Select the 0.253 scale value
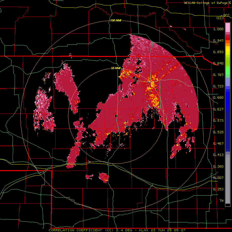Viewport: 232px width, 232px height. pyautogui.click(x=218, y=189)
